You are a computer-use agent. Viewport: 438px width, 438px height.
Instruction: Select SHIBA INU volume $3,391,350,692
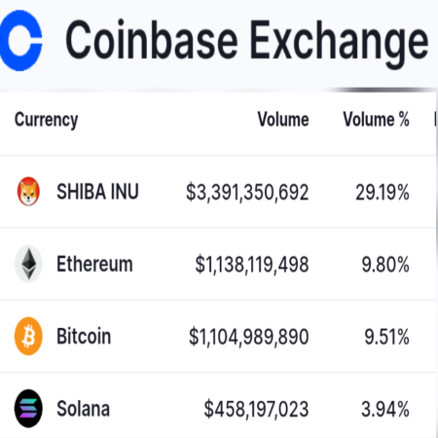pyautogui.click(x=247, y=192)
